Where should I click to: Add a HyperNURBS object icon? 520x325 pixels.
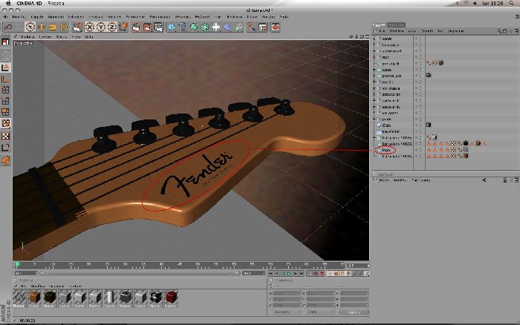pyautogui.click(x=194, y=27)
